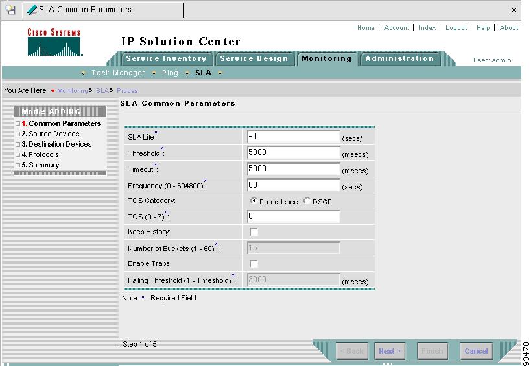Open the Service Design tab
531x366 pixels.
click(x=254, y=58)
